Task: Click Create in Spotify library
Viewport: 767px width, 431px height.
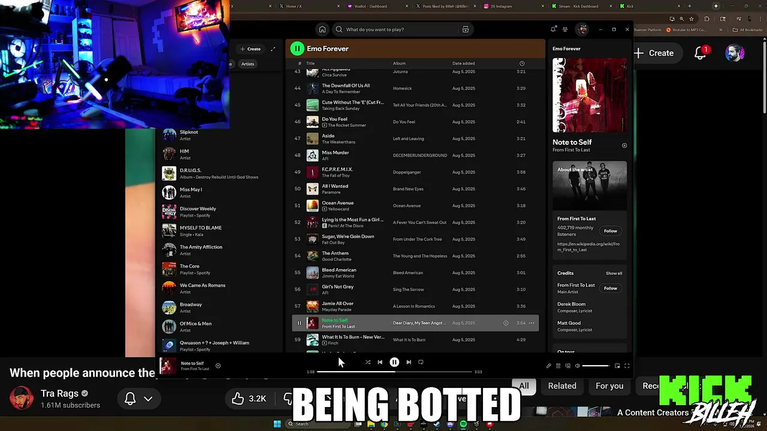Action: click(250, 49)
